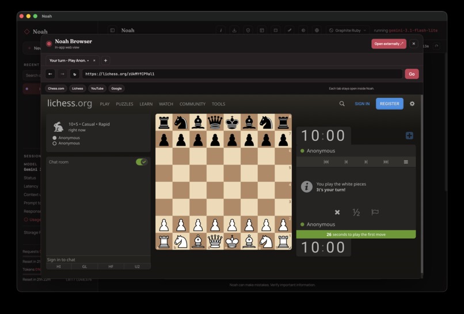The image size is (464, 314).
Task: Click the black queen on d8
Action: point(215,122)
